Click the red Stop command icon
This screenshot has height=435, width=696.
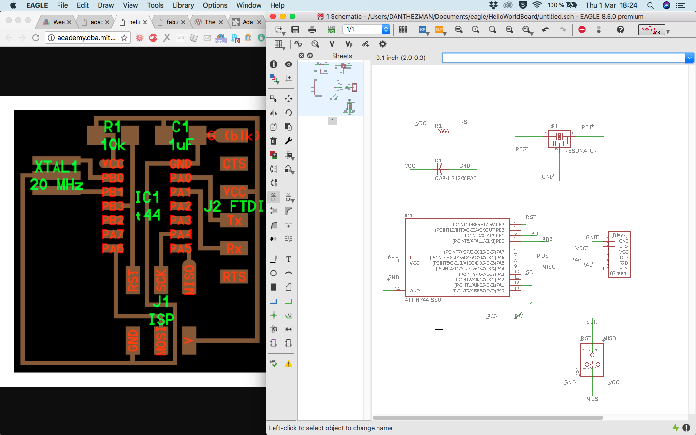coord(582,29)
